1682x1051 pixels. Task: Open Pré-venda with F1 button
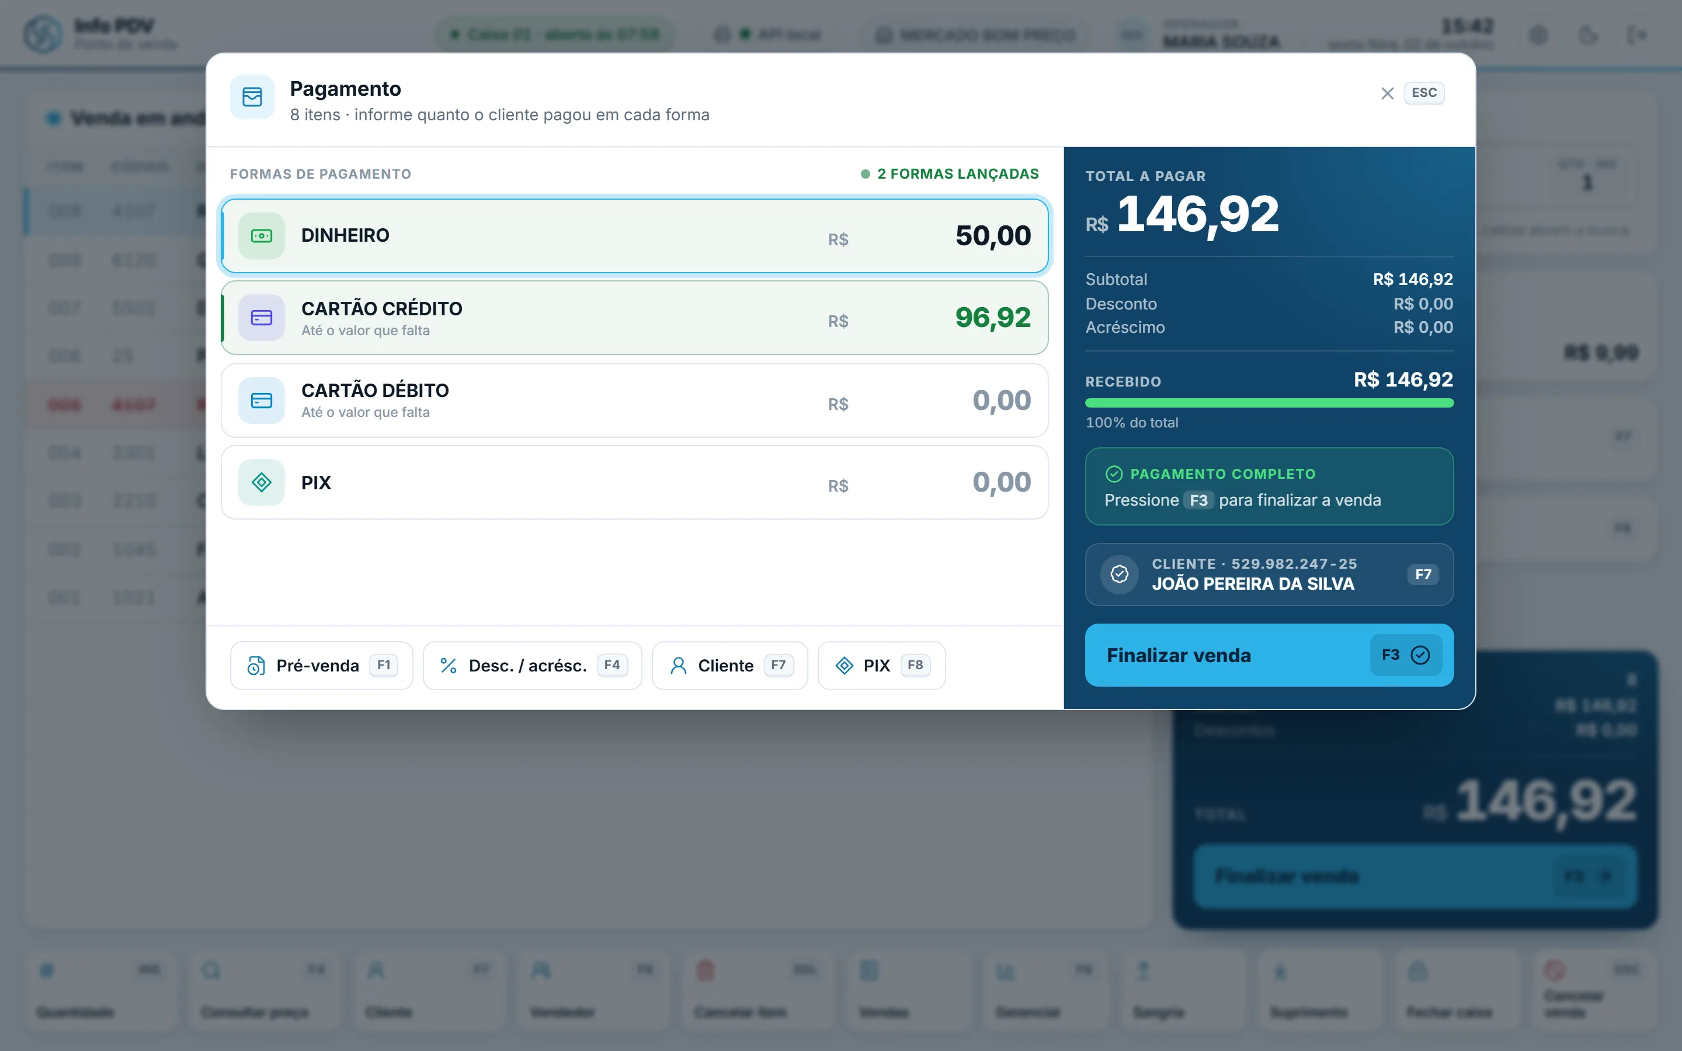click(322, 665)
